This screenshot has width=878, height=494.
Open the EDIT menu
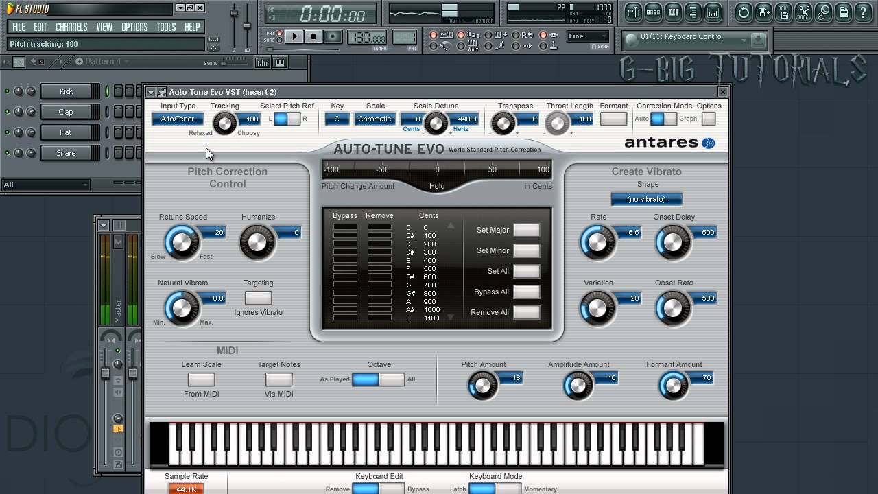coord(40,27)
